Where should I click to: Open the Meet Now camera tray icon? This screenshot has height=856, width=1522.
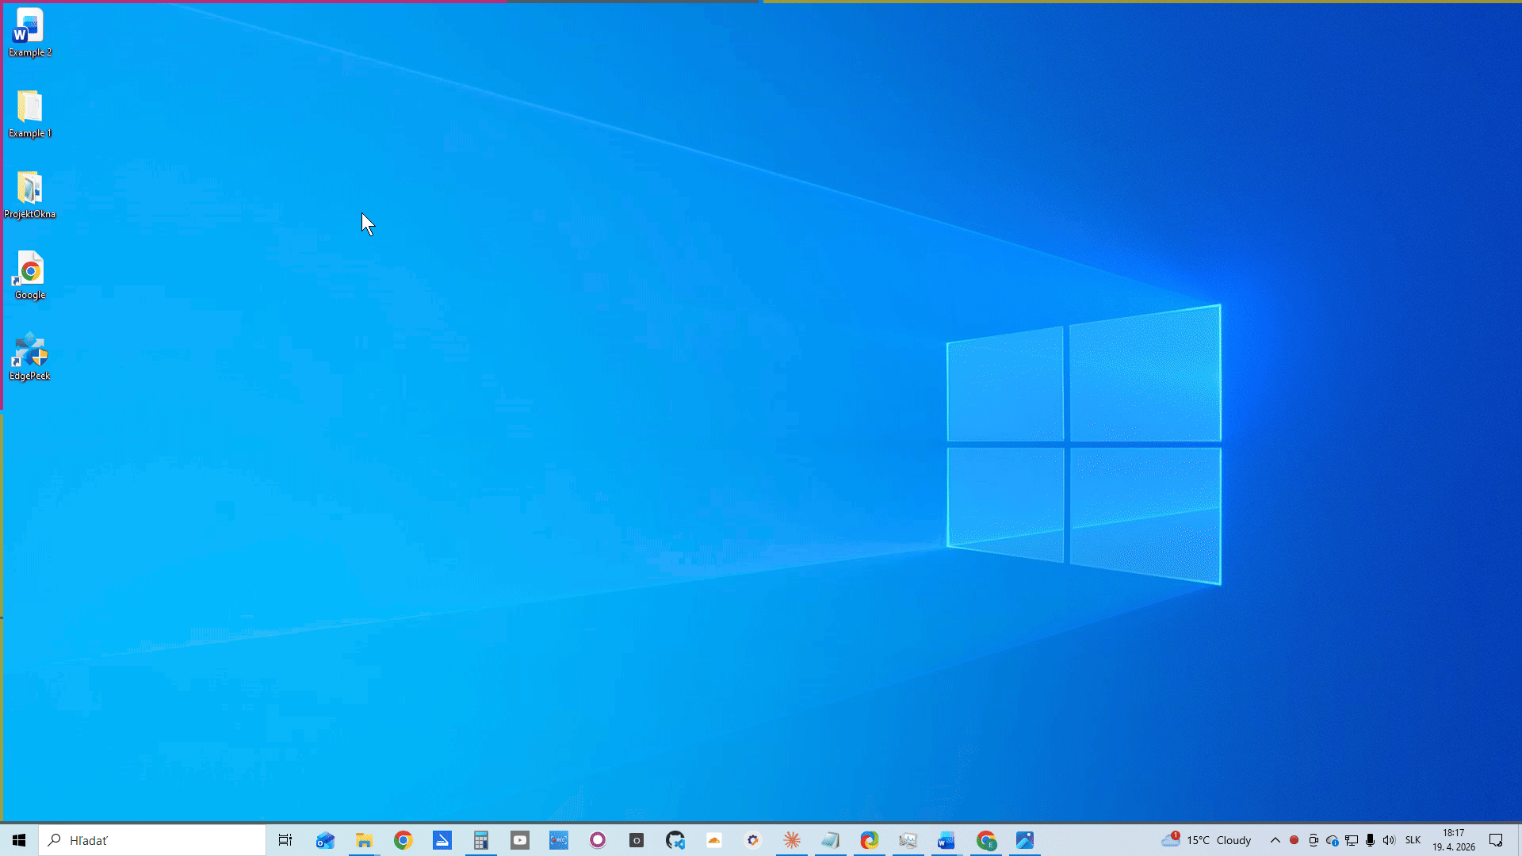tap(1313, 840)
